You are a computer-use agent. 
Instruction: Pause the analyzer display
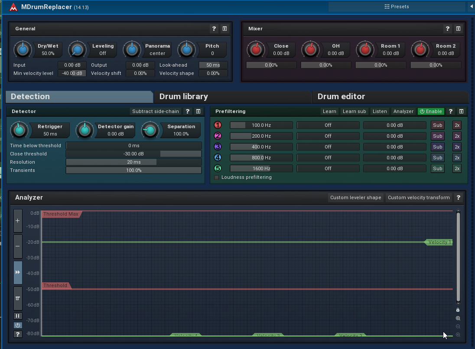(18, 316)
